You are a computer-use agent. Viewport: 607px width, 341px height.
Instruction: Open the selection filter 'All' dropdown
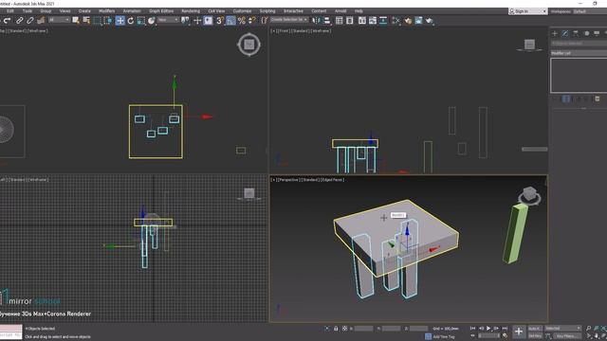click(x=59, y=20)
